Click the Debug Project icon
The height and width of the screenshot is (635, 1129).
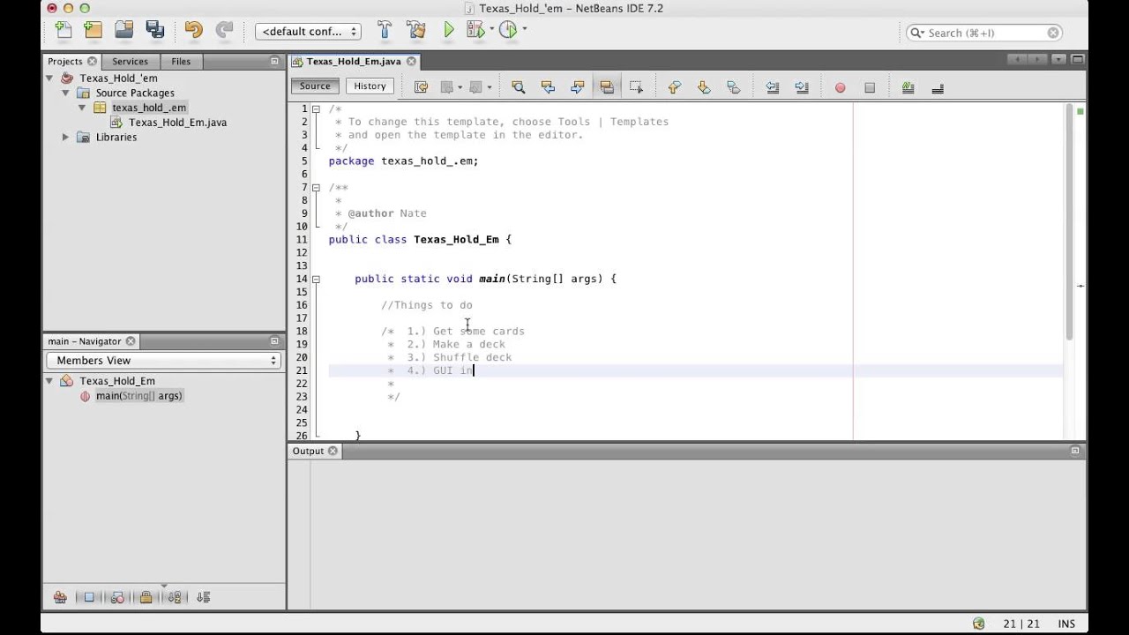tap(475, 30)
